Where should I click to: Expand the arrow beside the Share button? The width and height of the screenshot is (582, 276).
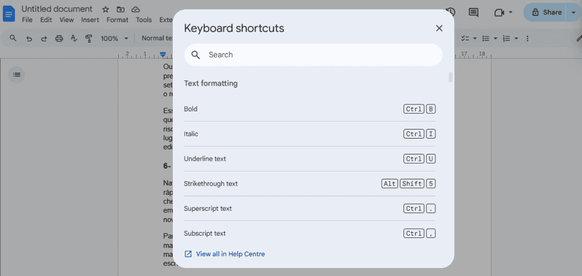[572, 12]
